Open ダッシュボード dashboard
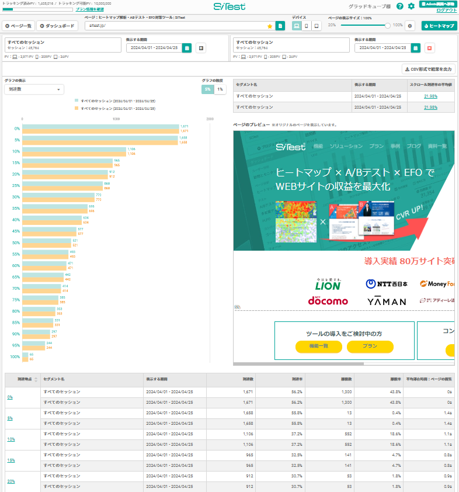Viewport: 459px width, 492px height. coord(57,26)
